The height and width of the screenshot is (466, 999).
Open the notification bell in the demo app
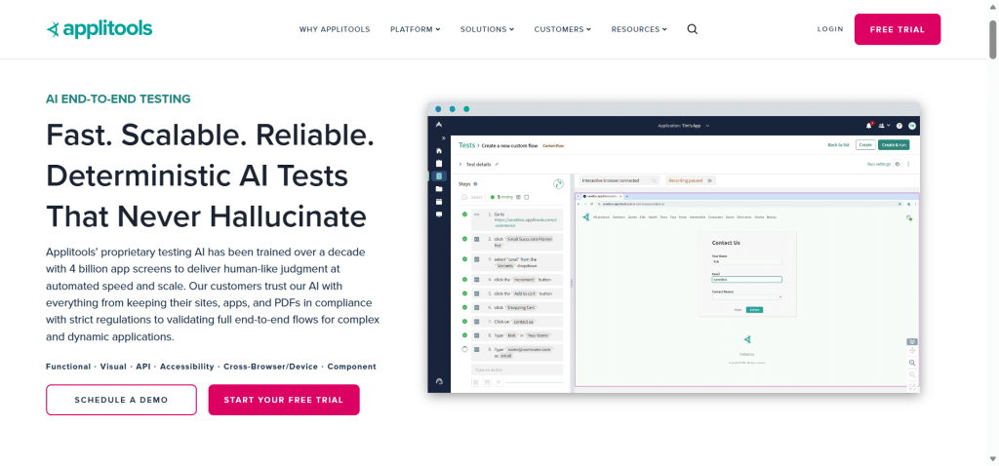[868, 126]
